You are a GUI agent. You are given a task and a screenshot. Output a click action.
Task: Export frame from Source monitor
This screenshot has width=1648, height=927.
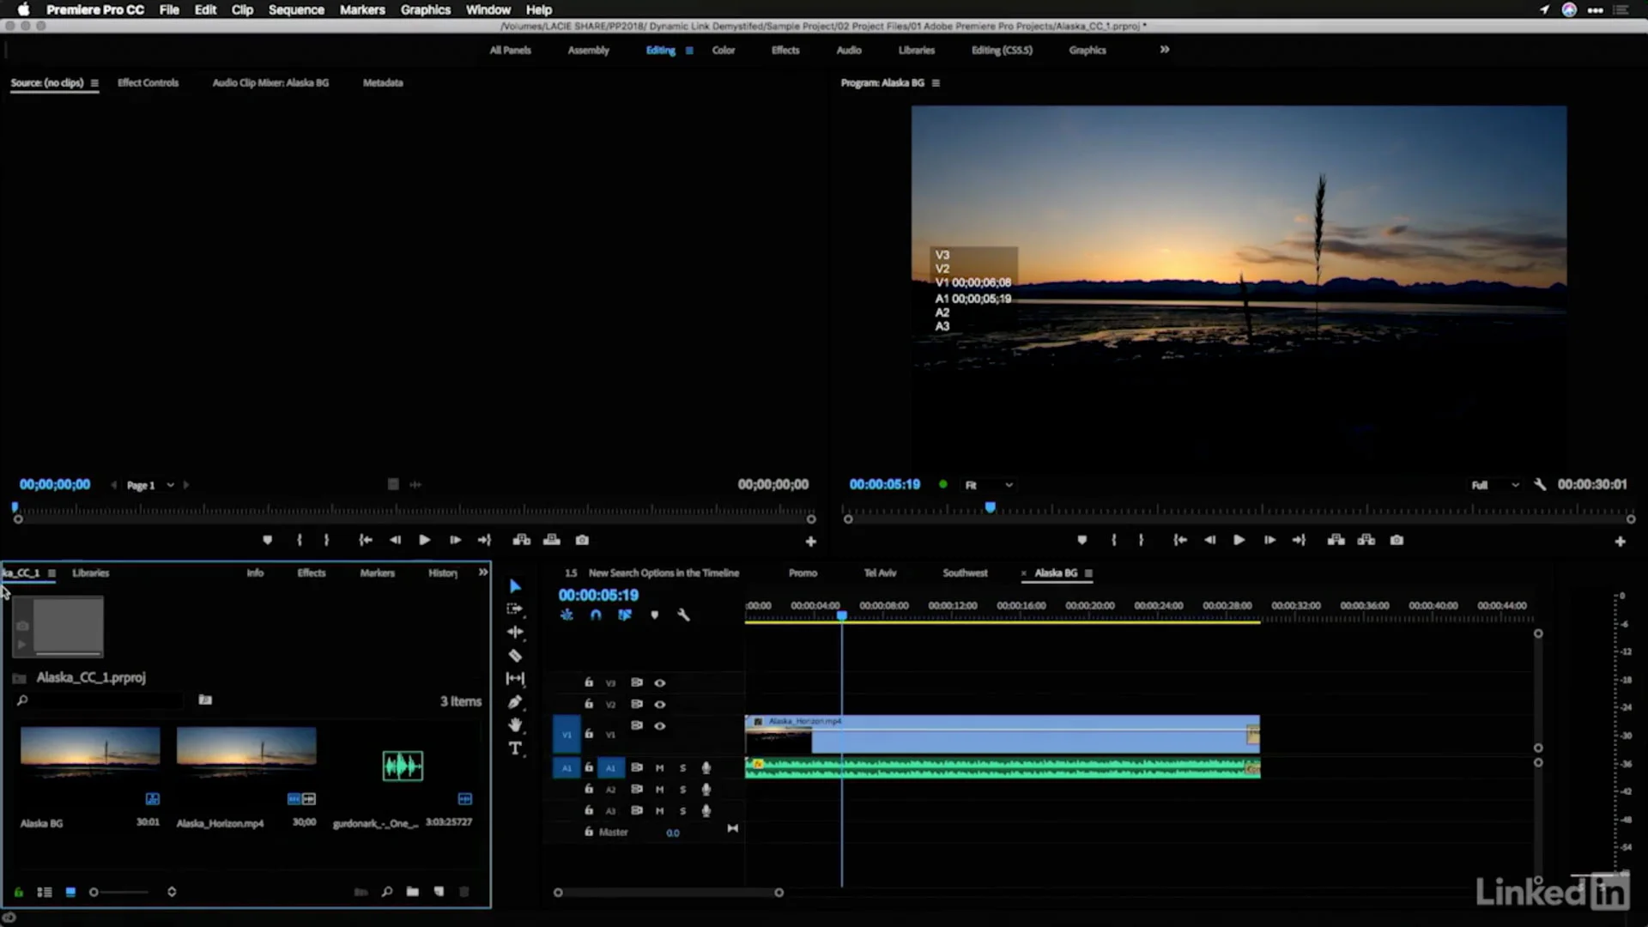pos(582,540)
